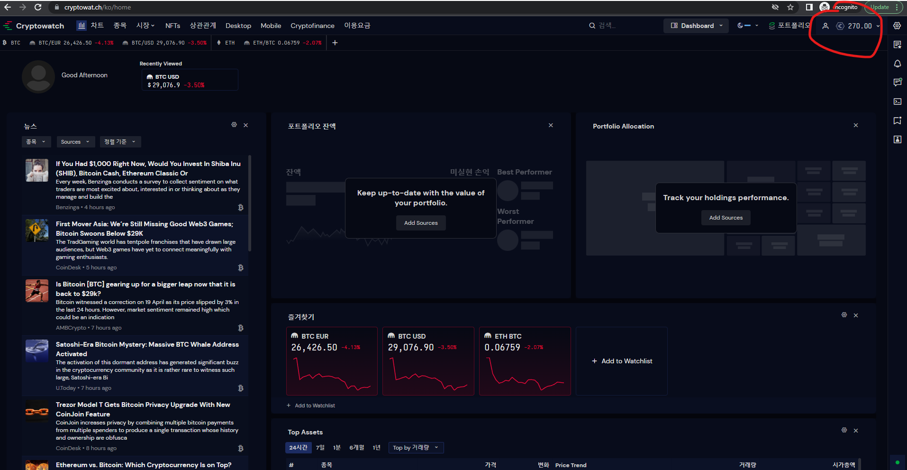Open the ETH BTC watchlist card

tap(525, 361)
